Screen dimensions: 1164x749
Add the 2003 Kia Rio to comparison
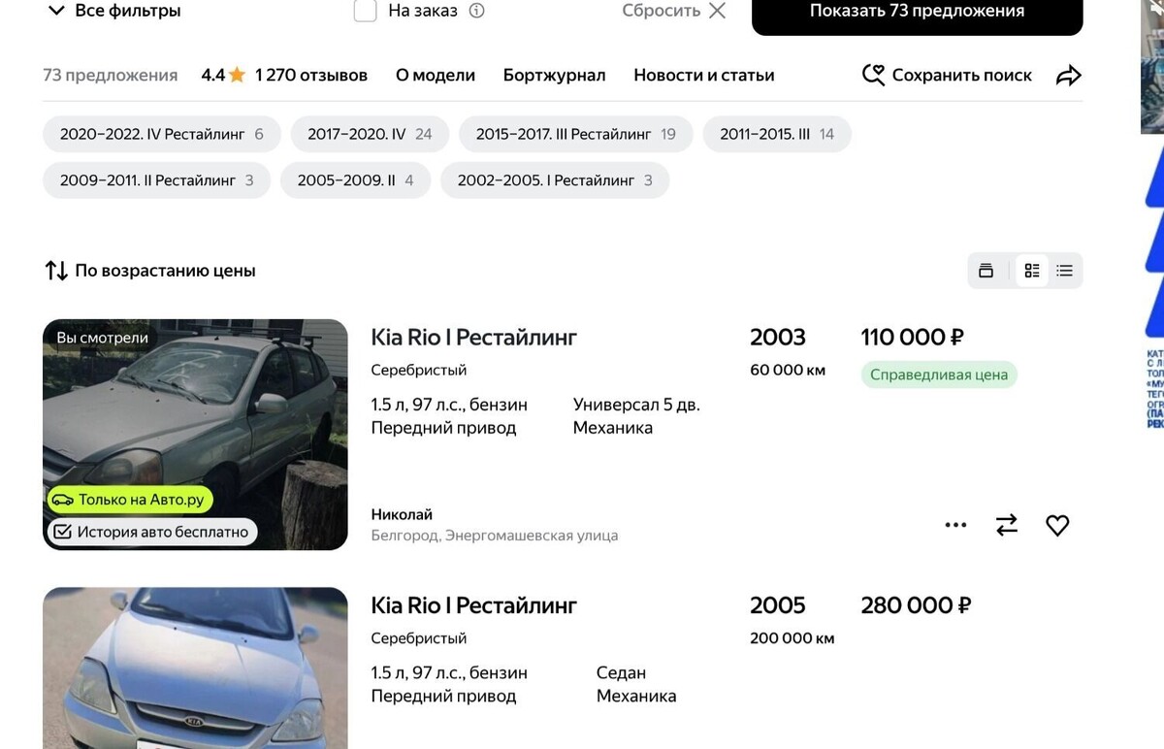coord(1007,525)
